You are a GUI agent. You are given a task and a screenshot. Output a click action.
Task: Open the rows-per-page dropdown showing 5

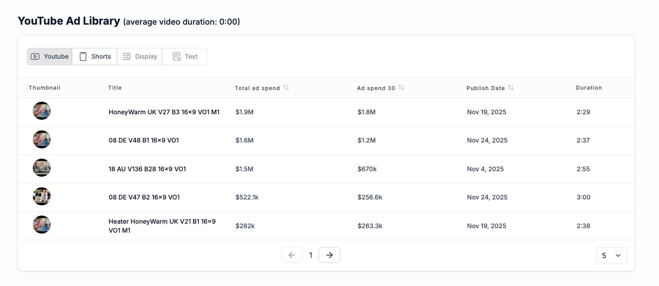611,256
